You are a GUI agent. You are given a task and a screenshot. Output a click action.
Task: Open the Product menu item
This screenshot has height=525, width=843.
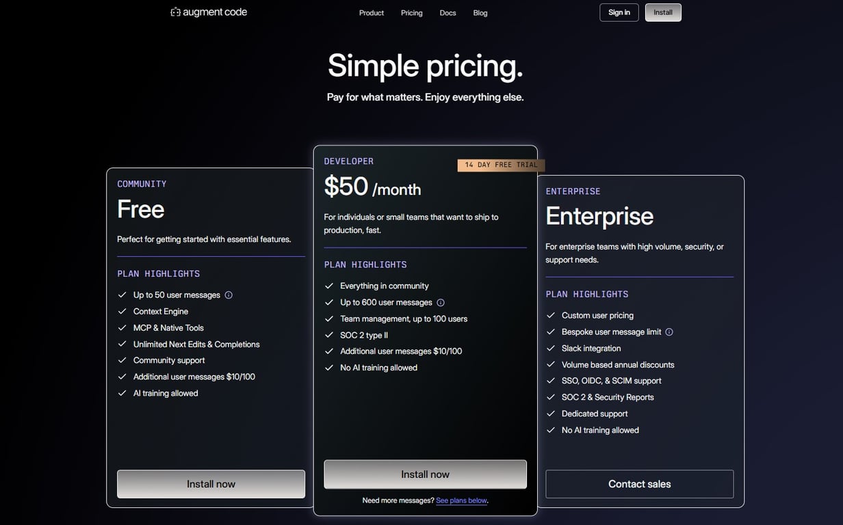pos(372,13)
